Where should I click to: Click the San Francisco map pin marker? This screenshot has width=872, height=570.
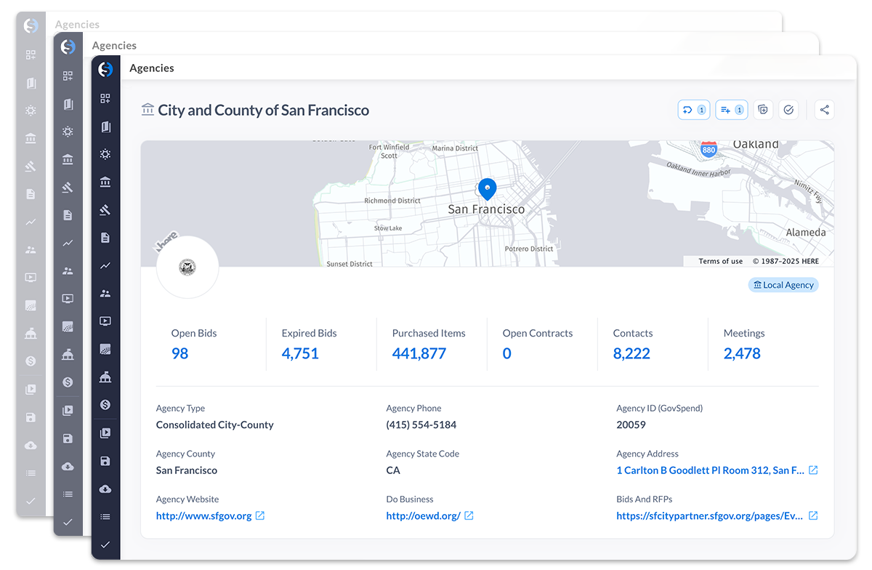pos(488,188)
